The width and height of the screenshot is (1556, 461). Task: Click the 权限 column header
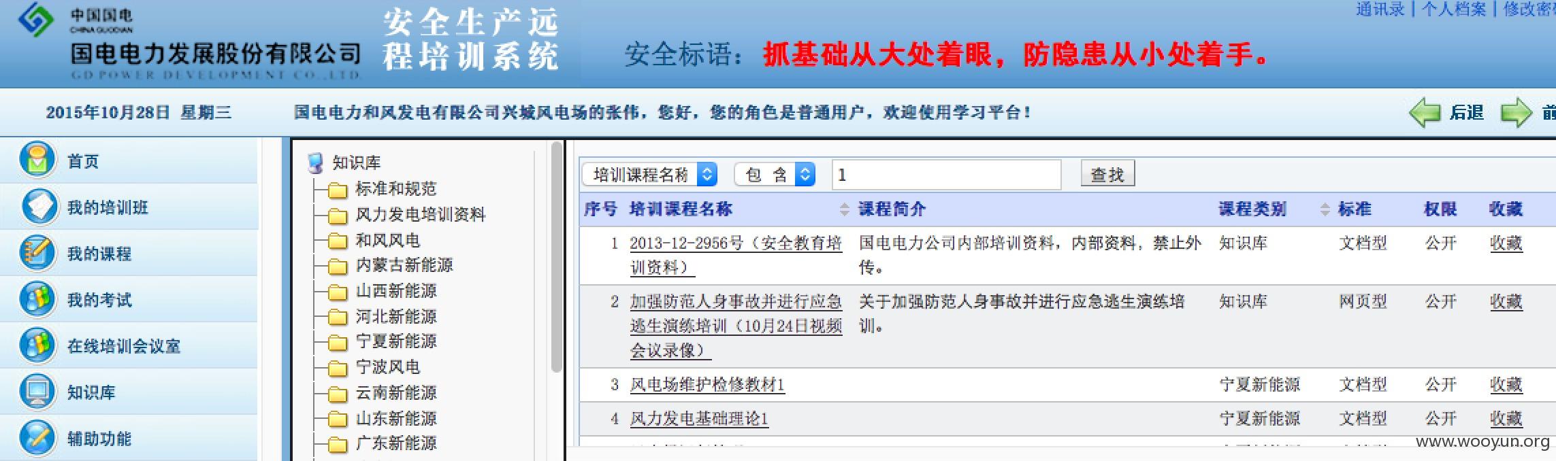coord(1440,209)
